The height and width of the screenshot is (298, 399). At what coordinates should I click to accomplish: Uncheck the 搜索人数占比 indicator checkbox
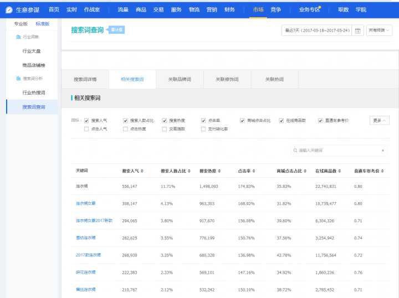coord(125,121)
